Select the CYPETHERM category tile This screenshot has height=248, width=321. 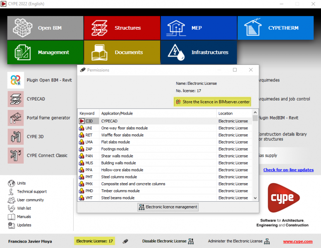(275, 28)
